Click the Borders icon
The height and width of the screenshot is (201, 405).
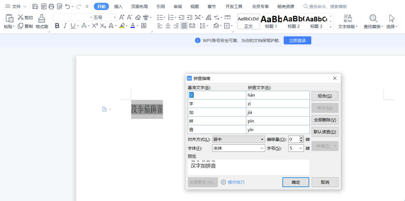226,26
